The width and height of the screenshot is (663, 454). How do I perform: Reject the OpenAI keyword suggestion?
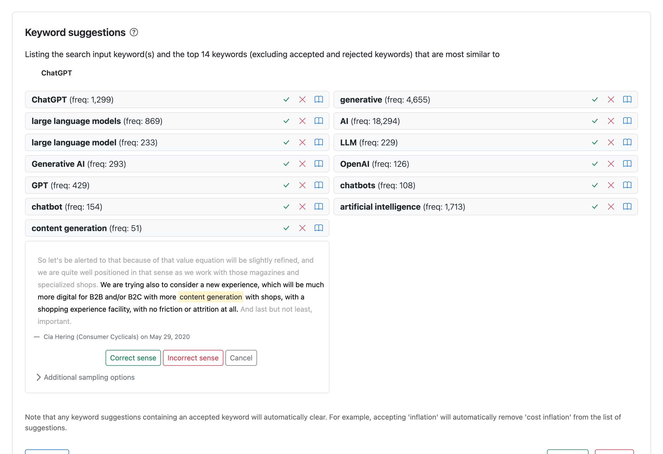[x=611, y=163]
